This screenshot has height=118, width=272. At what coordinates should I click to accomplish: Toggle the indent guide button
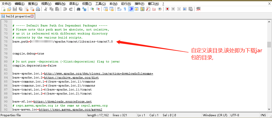point(131,9)
